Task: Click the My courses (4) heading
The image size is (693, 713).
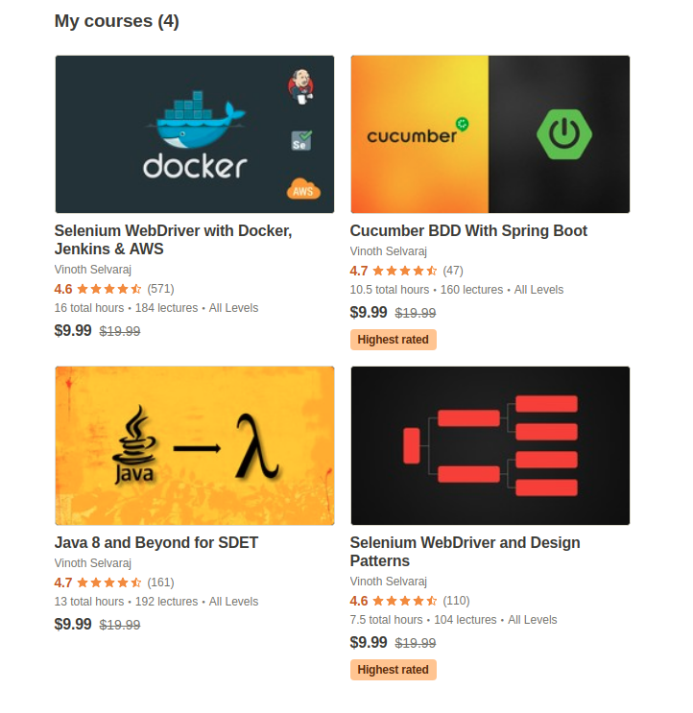Action: tap(116, 21)
